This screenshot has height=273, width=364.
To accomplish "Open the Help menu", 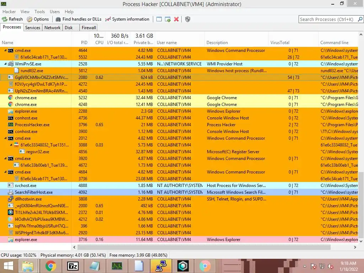I will (69, 12).
